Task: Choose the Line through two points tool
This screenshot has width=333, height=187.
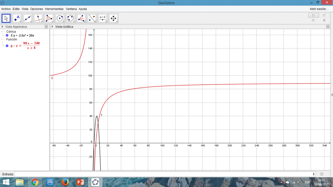Action: pos(27,18)
